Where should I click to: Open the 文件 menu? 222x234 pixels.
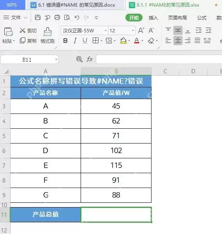point(15,18)
